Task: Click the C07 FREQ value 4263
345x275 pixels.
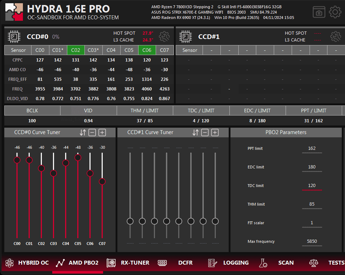Action: pos(165,89)
